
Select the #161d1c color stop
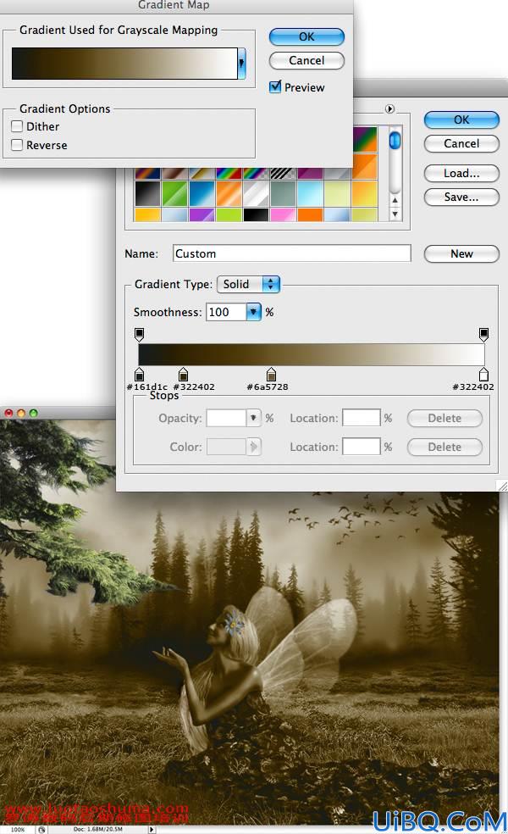tap(139, 374)
